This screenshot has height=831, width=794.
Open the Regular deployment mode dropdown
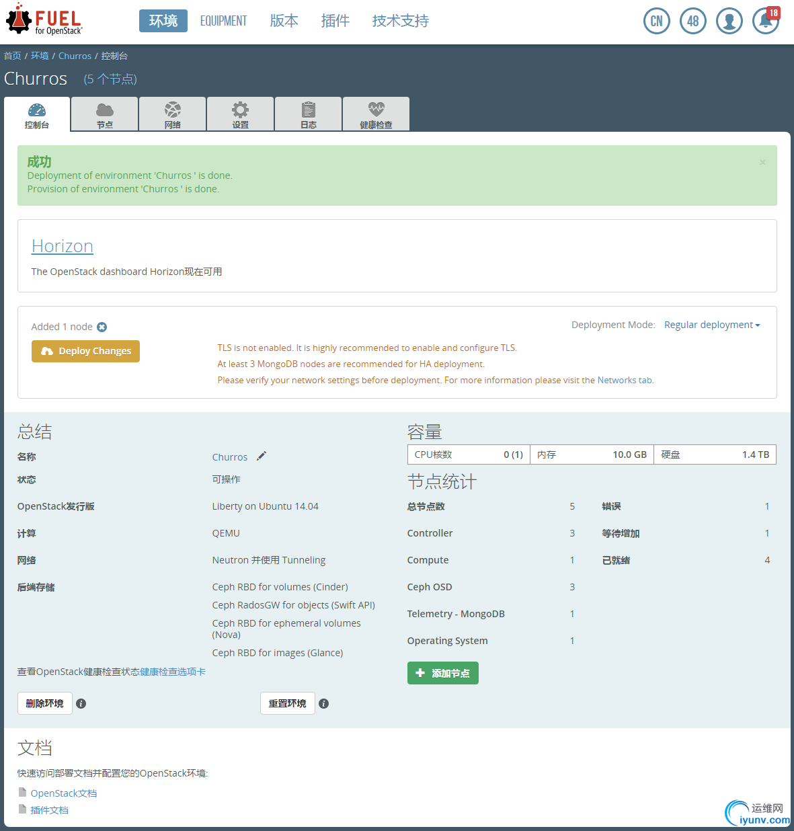[712, 325]
